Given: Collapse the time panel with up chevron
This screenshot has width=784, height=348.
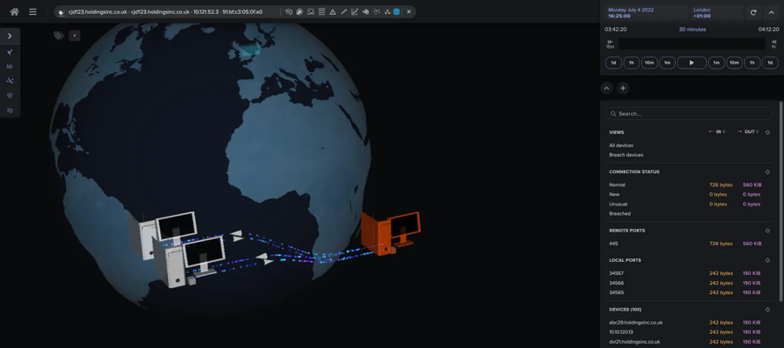Looking at the screenshot, I should tap(771, 13).
